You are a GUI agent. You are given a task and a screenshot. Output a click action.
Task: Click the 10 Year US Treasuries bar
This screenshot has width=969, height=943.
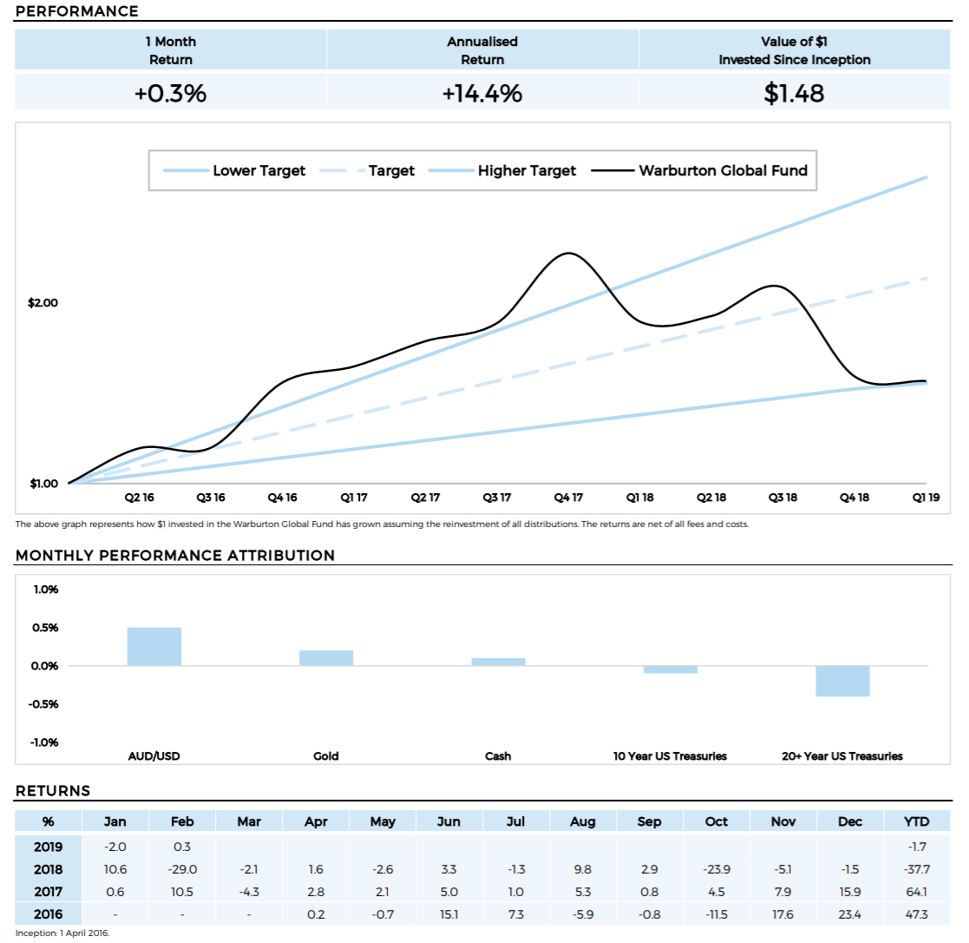click(671, 669)
